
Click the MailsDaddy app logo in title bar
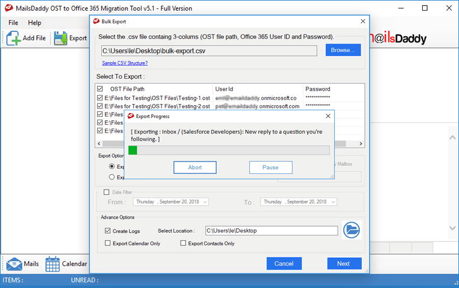click(9, 8)
